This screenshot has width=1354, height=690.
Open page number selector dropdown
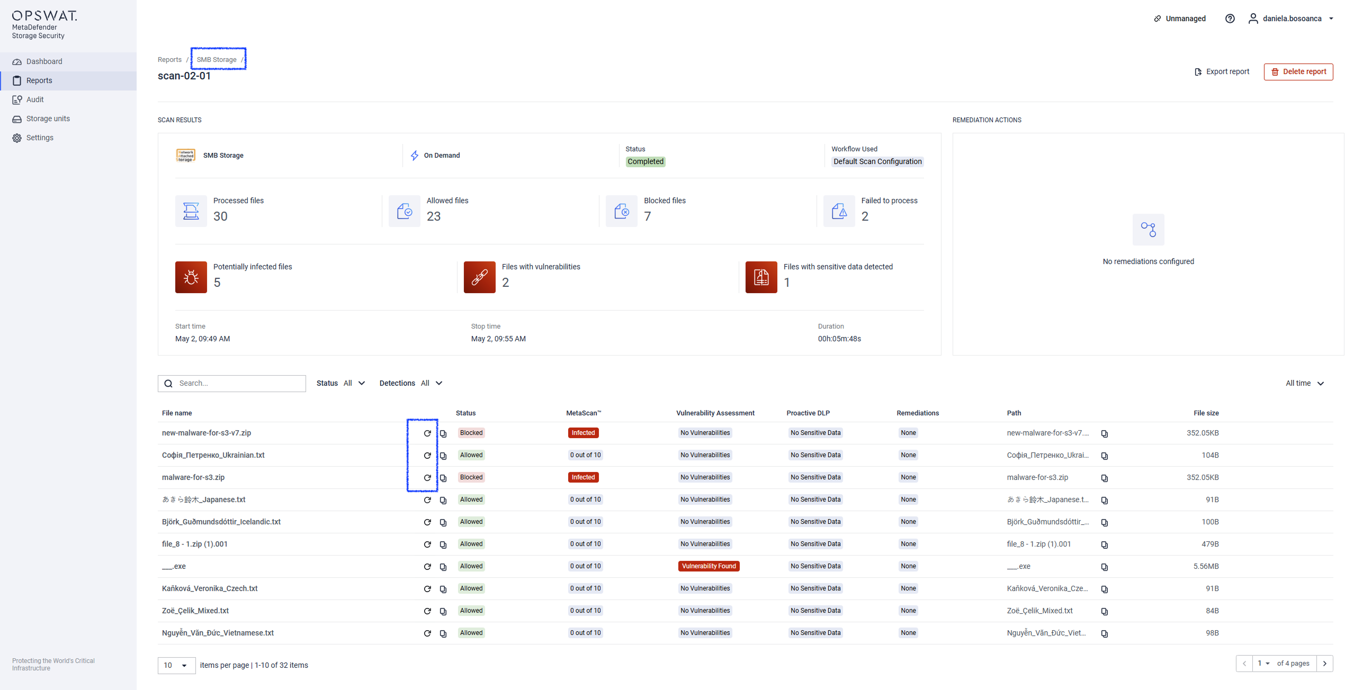tap(1263, 664)
